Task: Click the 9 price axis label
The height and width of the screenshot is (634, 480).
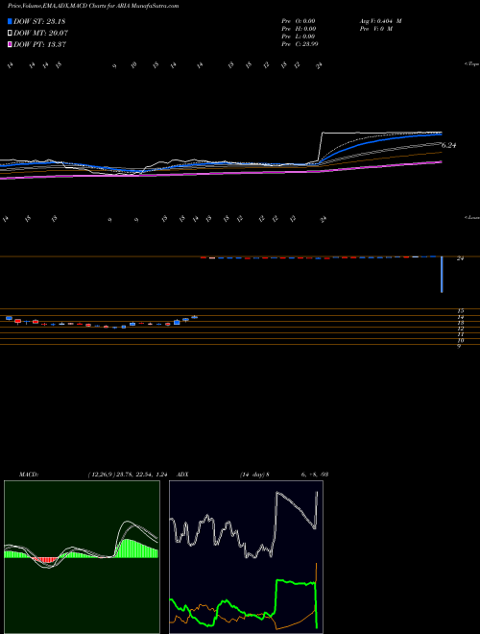Action: (459, 347)
